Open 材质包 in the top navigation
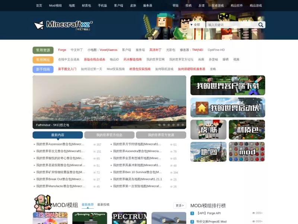The image size is (298, 224). click(x=86, y=6)
